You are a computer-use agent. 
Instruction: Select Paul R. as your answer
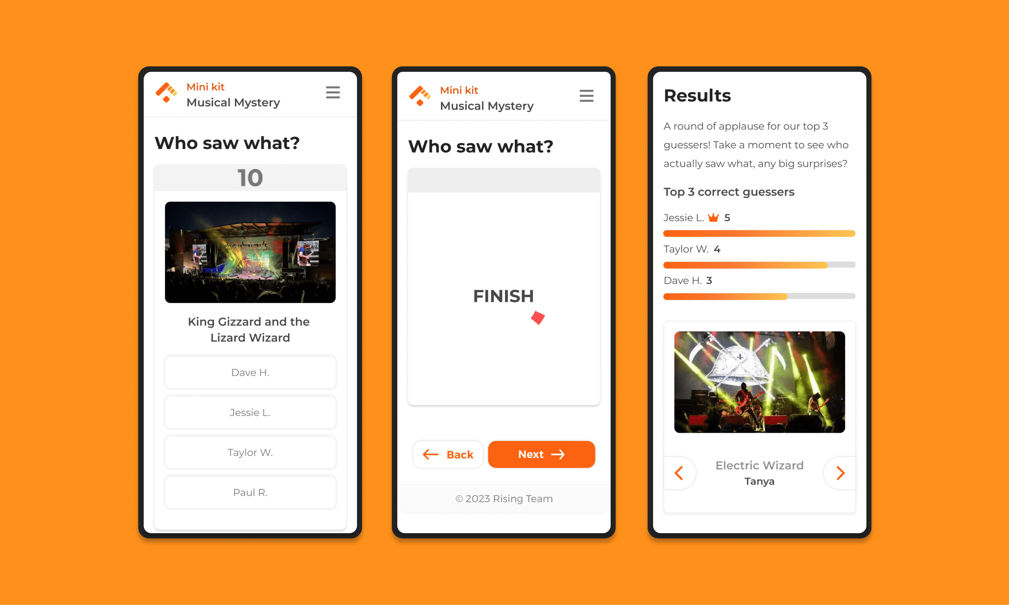pyautogui.click(x=251, y=492)
